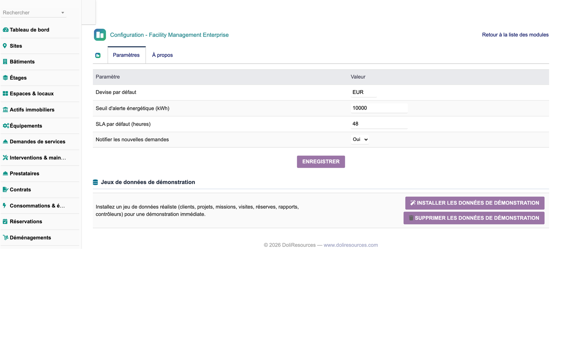561x347 pixels.
Task: Click Supprimer les données de démonstration button
Action: (x=474, y=218)
